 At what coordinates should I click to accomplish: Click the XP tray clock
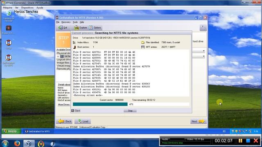tap(256, 131)
